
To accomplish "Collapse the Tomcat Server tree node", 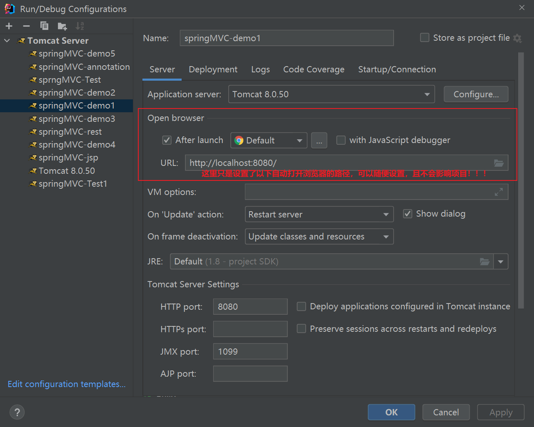I will pyautogui.click(x=7, y=41).
